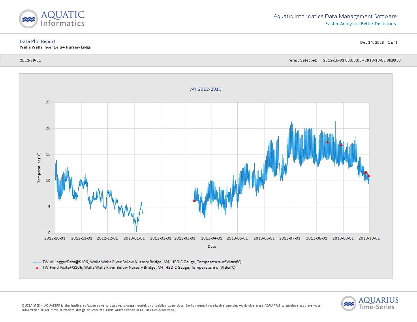Click the field visit marker just before 2013-09-01
The width and height of the screenshot is (417, 322).
point(342,144)
